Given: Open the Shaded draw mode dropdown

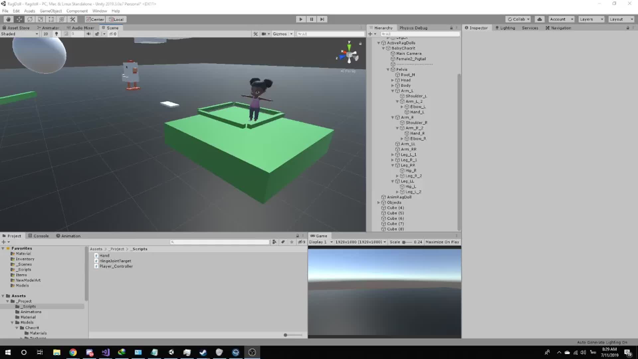Looking at the screenshot, I should (x=19, y=34).
